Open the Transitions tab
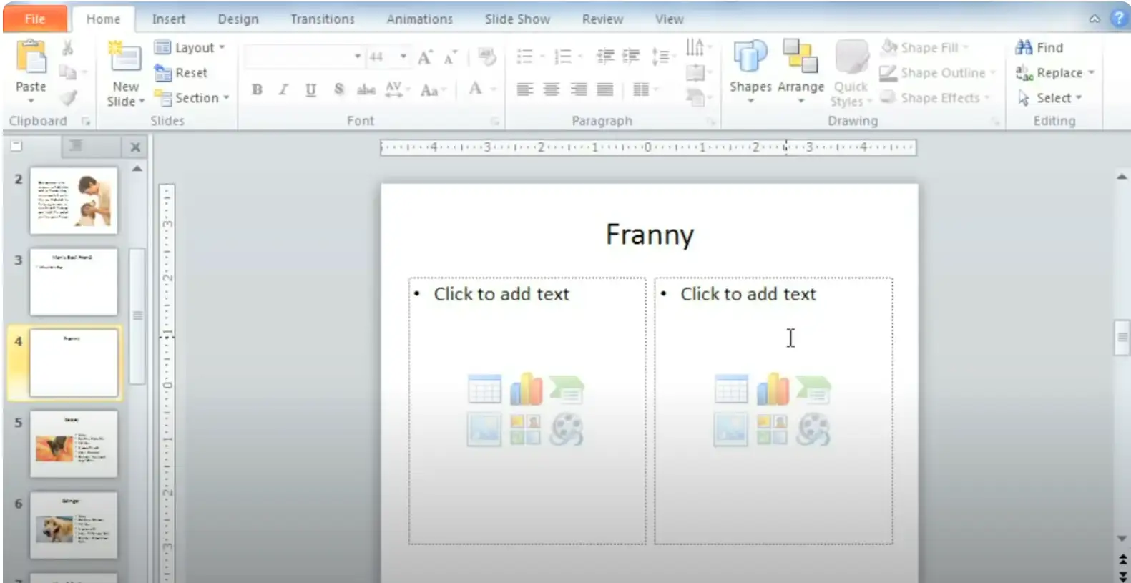Image resolution: width=1131 pixels, height=583 pixels. point(322,19)
